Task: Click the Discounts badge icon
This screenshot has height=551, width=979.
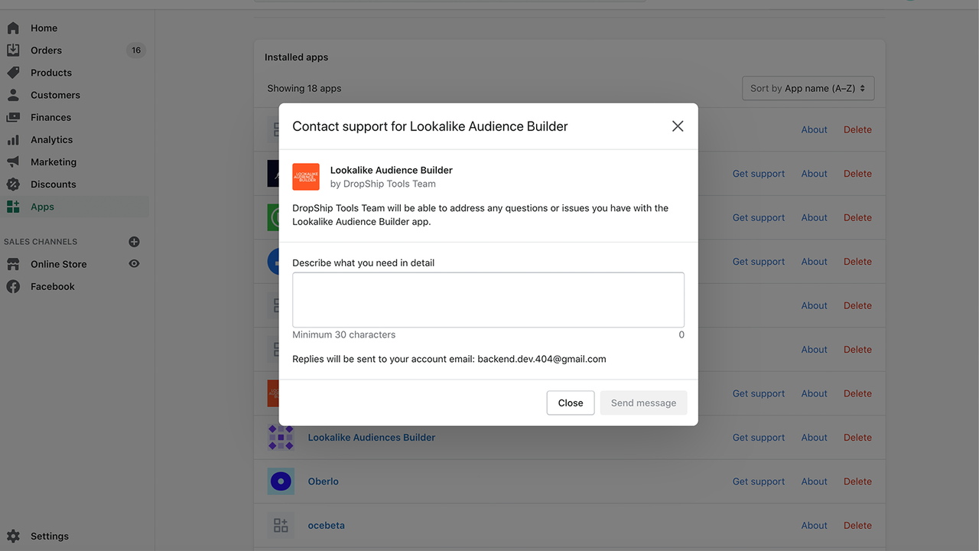Action: coord(13,184)
